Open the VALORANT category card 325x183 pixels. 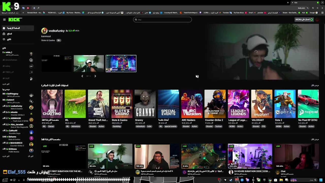pos(262,104)
